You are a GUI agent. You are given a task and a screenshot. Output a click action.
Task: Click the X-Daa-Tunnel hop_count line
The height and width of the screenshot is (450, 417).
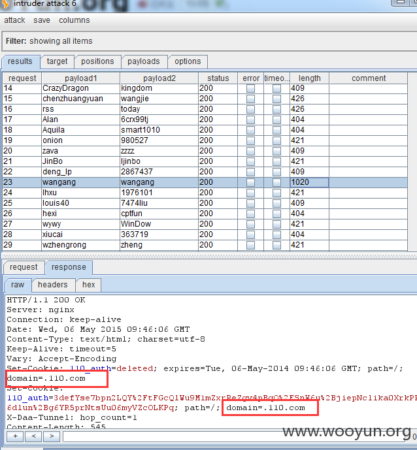[x=72, y=417]
